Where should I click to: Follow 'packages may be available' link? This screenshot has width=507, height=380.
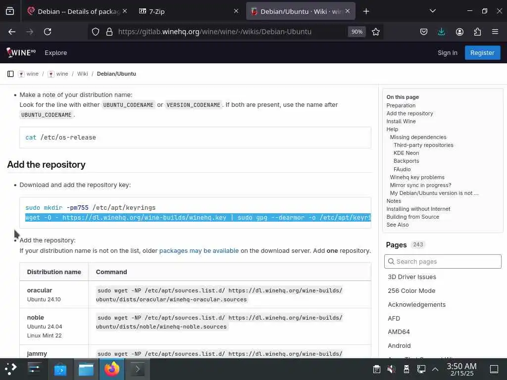click(199, 251)
